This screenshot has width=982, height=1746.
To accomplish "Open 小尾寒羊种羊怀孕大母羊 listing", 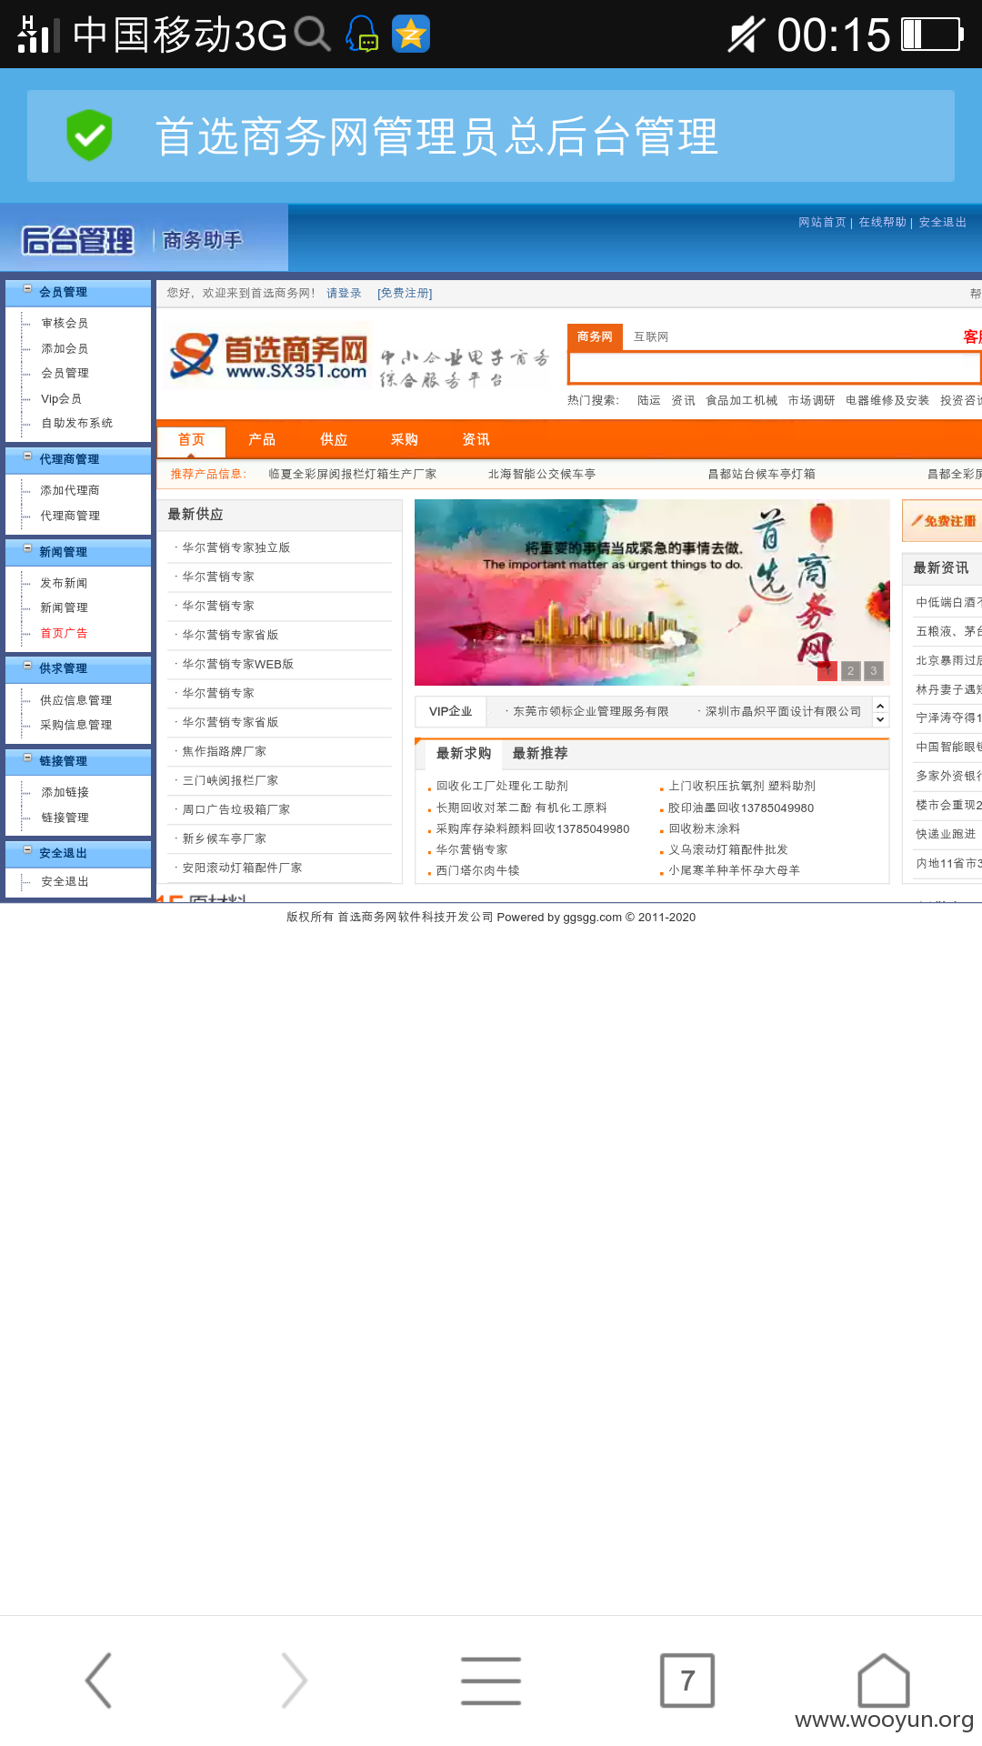I will [734, 870].
